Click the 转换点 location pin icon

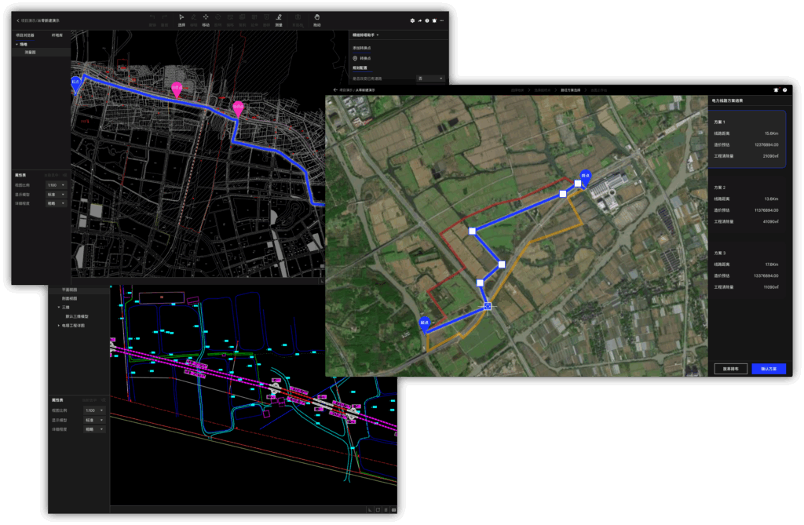coord(355,58)
